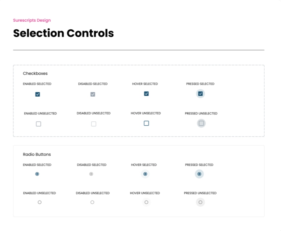Toggle the Hover Selected checkbox
281x231 pixels.
[146, 94]
